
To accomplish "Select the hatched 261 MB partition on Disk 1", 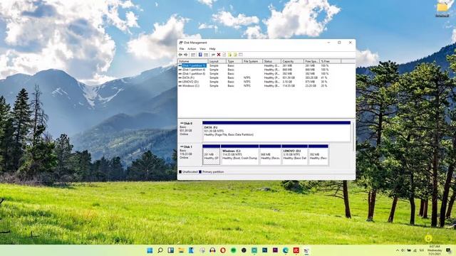I will (x=211, y=155).
